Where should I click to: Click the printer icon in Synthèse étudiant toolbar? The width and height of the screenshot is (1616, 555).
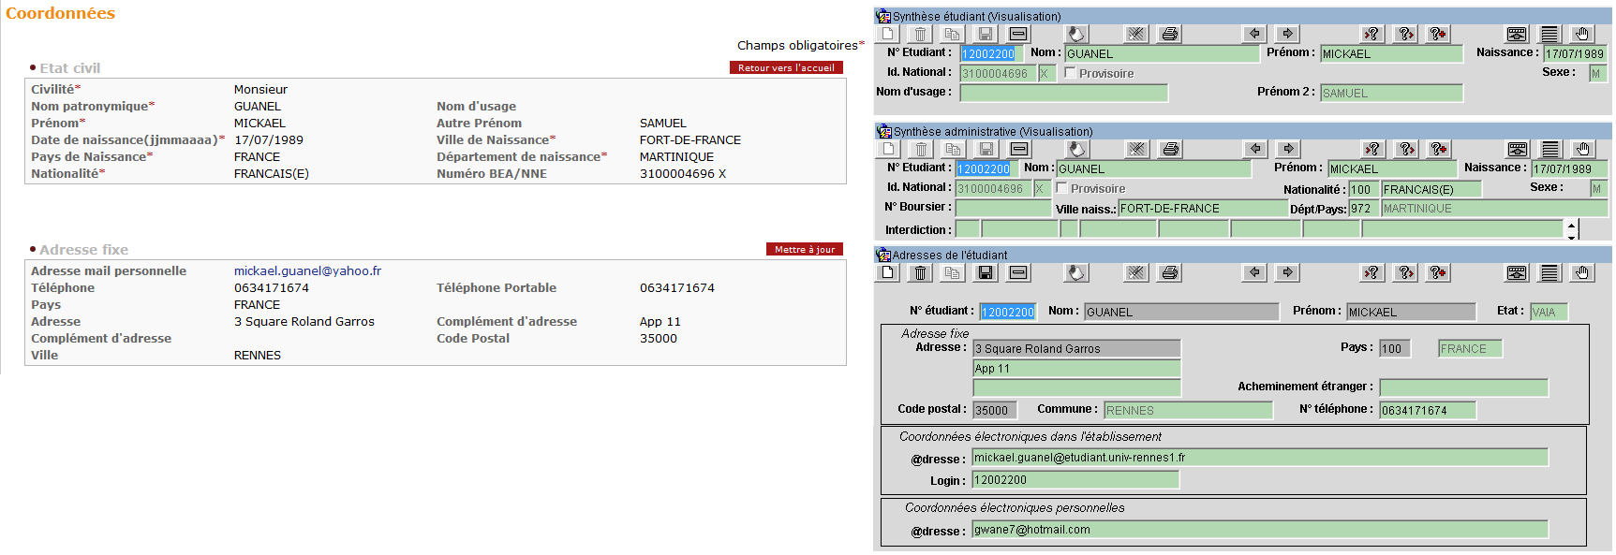click(x=1169, y=34)
